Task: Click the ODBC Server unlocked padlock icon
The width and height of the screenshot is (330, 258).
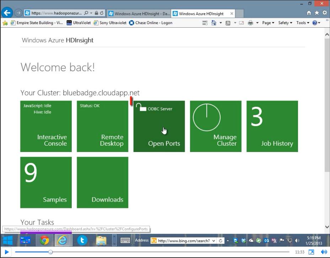Action: 141,107
